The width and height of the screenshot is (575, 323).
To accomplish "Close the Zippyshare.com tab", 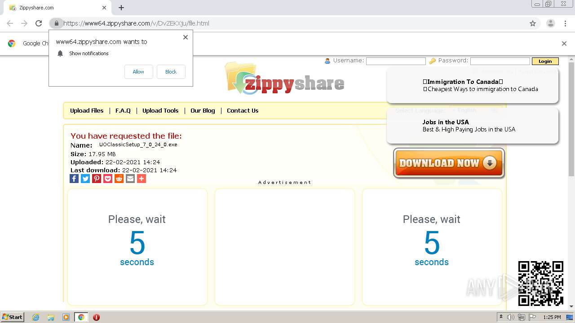I will 104,8.
